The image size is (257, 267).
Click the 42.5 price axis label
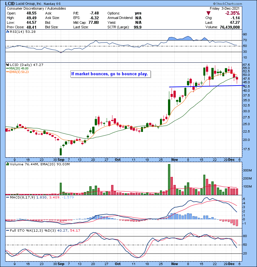(246, 86)
